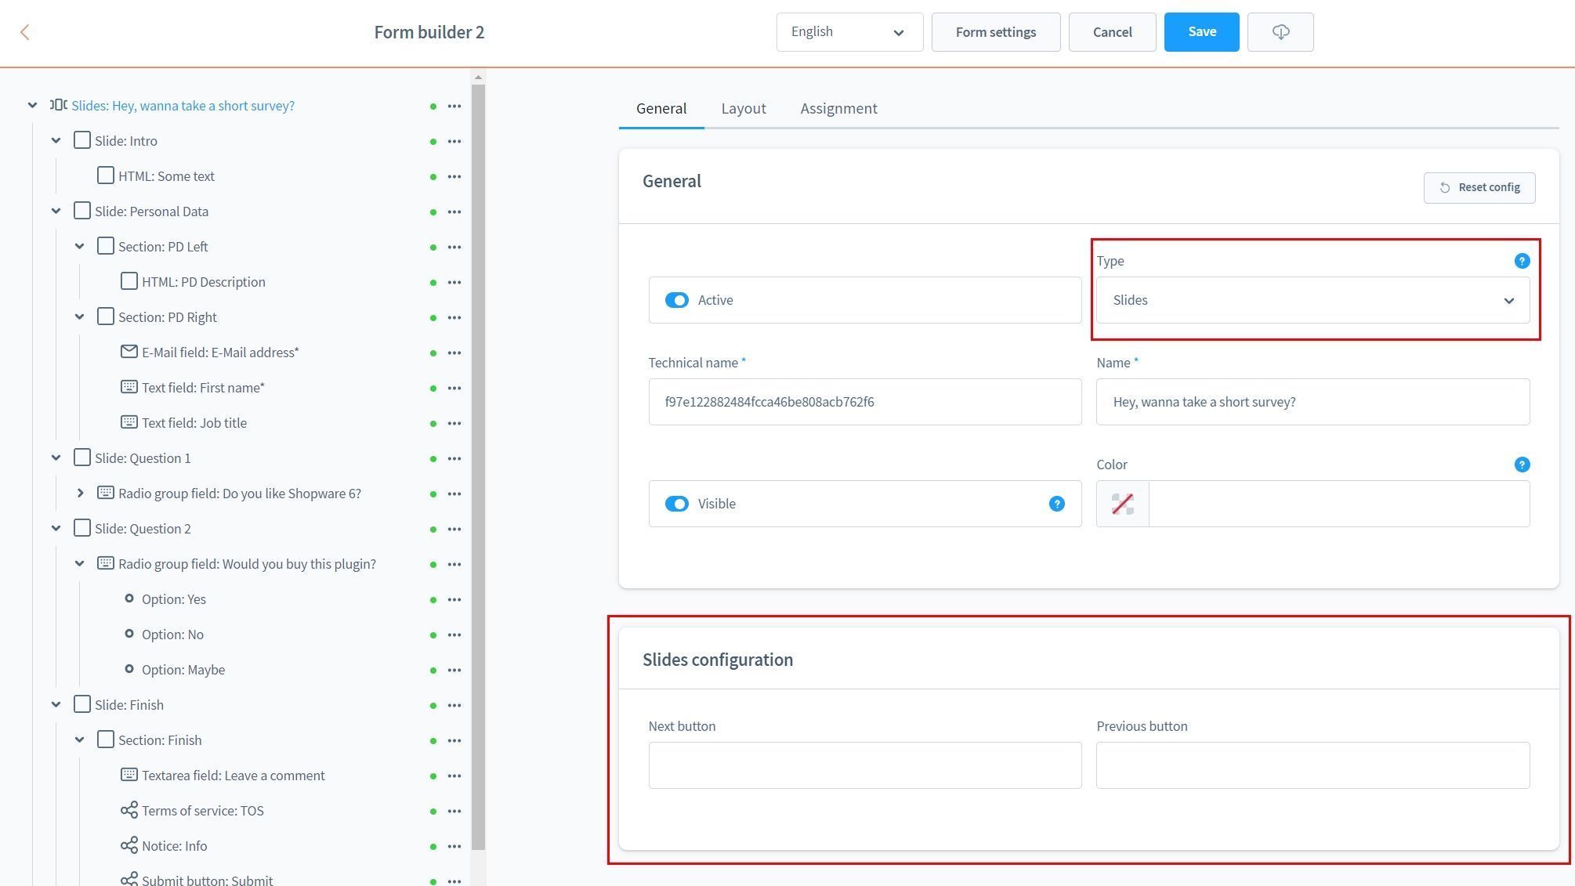
Task: Click the Save button
Action: coord(1200,32)
